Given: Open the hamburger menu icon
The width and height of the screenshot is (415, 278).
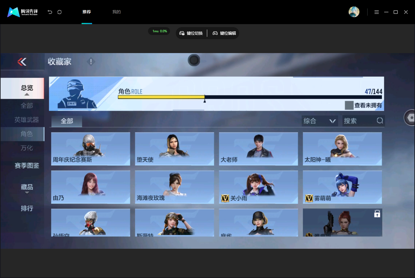Looking at the screenshot, I should [x=376, y=12].
